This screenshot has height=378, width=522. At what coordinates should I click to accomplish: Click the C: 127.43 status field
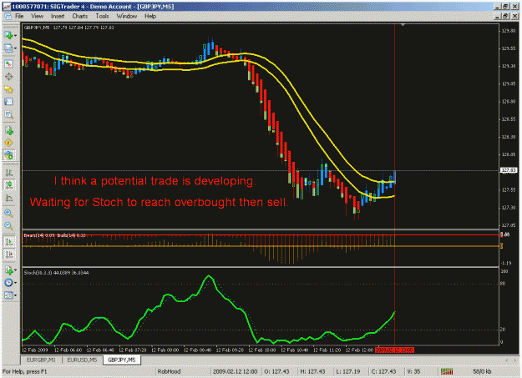point(383,371)
